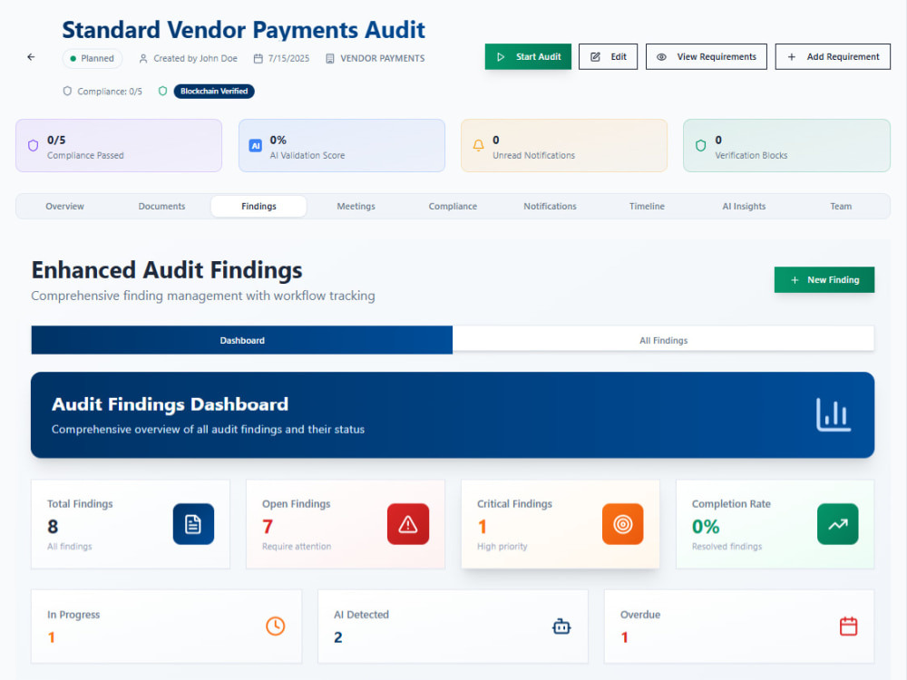Select the Dashboard sub-tab
This screenshot has height=680, width=907.
242,341
